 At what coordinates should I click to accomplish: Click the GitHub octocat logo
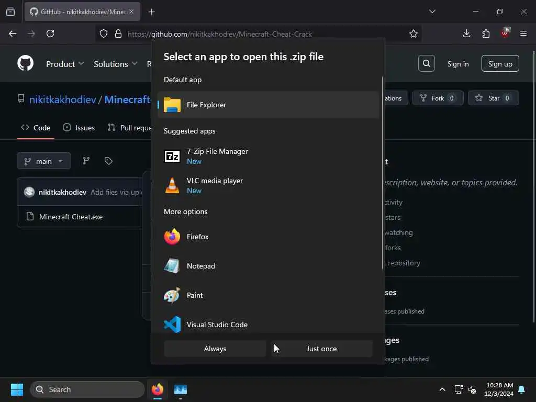(25, 63)
